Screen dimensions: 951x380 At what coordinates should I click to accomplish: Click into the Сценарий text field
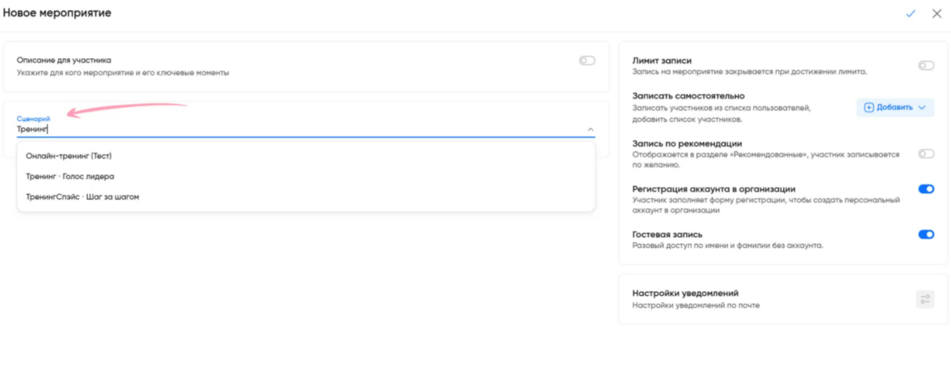[x=277, y=129]
